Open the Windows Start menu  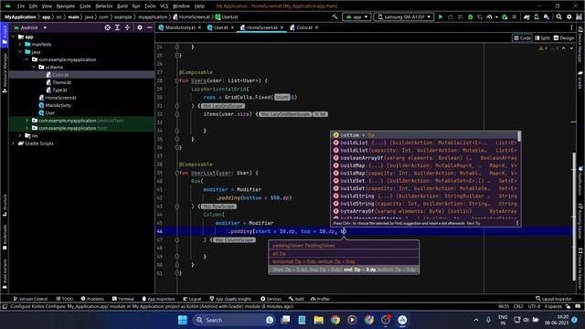pyautogui.click(x=183, y=320)
